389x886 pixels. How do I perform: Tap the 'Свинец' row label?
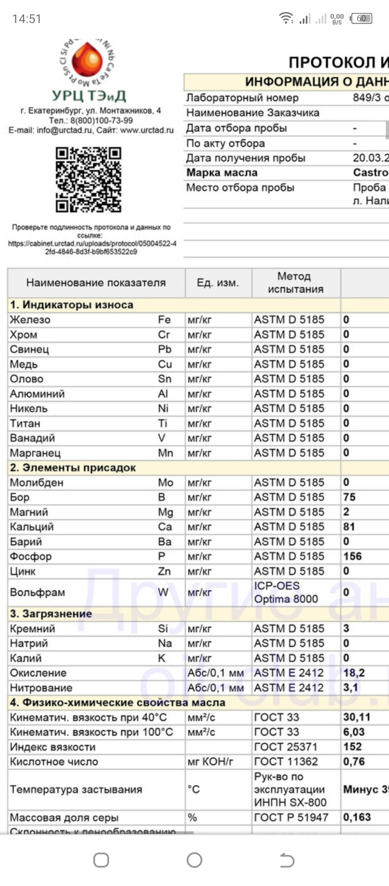(x=30, y=349)
